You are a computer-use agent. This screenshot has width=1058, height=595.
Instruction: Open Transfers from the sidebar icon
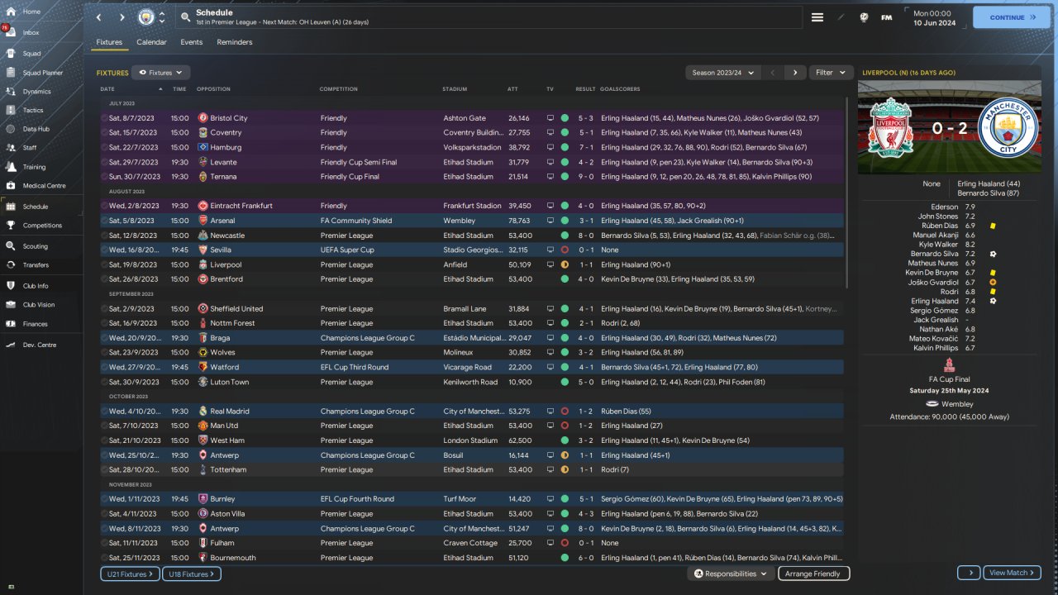[x=12, y=265]
